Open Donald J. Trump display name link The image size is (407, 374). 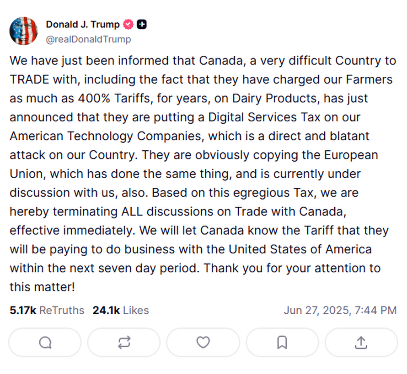pos(83,25)
